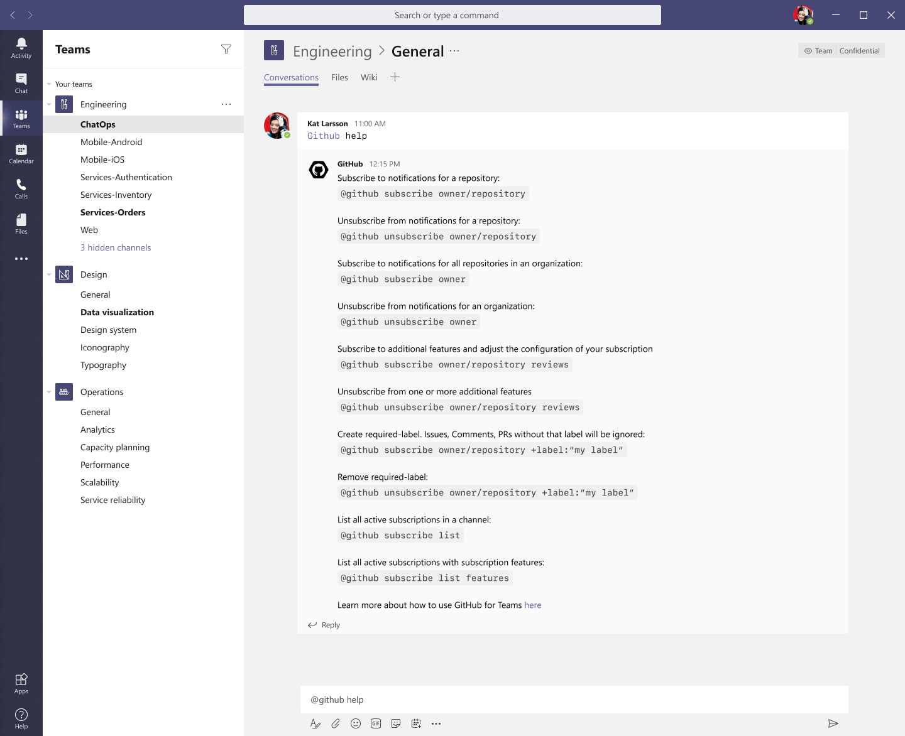905x736 pixels.
Task: Open the Activity feed from the sidebar
Action: pyautogui.click(x=21, y=47)
